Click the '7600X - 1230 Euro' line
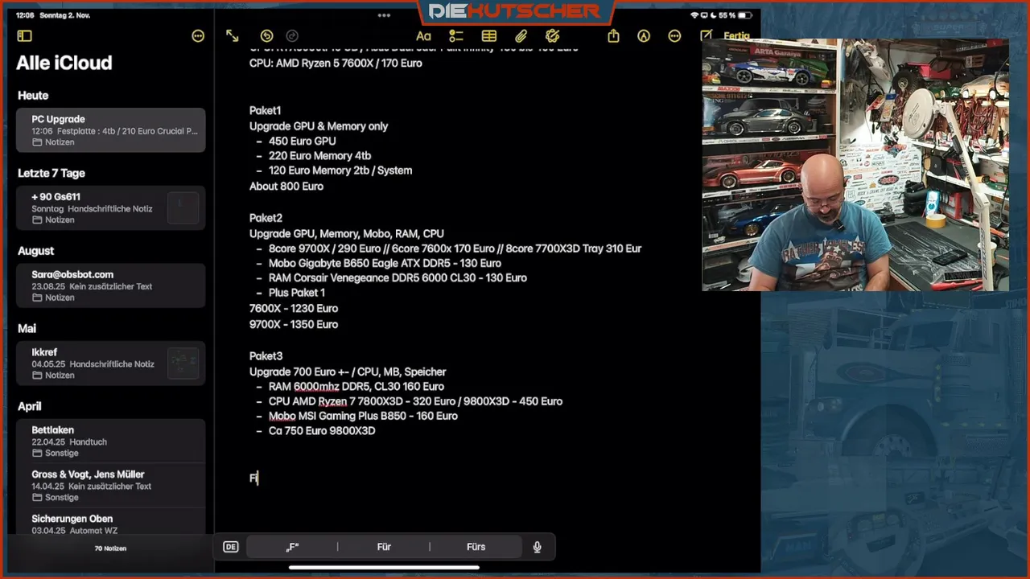This screenshot has width=1030, height=579. (294, 309)
